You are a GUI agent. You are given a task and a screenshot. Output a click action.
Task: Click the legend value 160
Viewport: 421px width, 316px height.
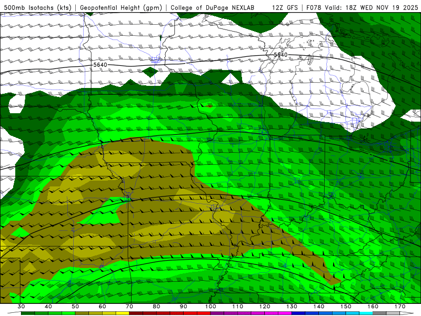click(x=373, y=307)
